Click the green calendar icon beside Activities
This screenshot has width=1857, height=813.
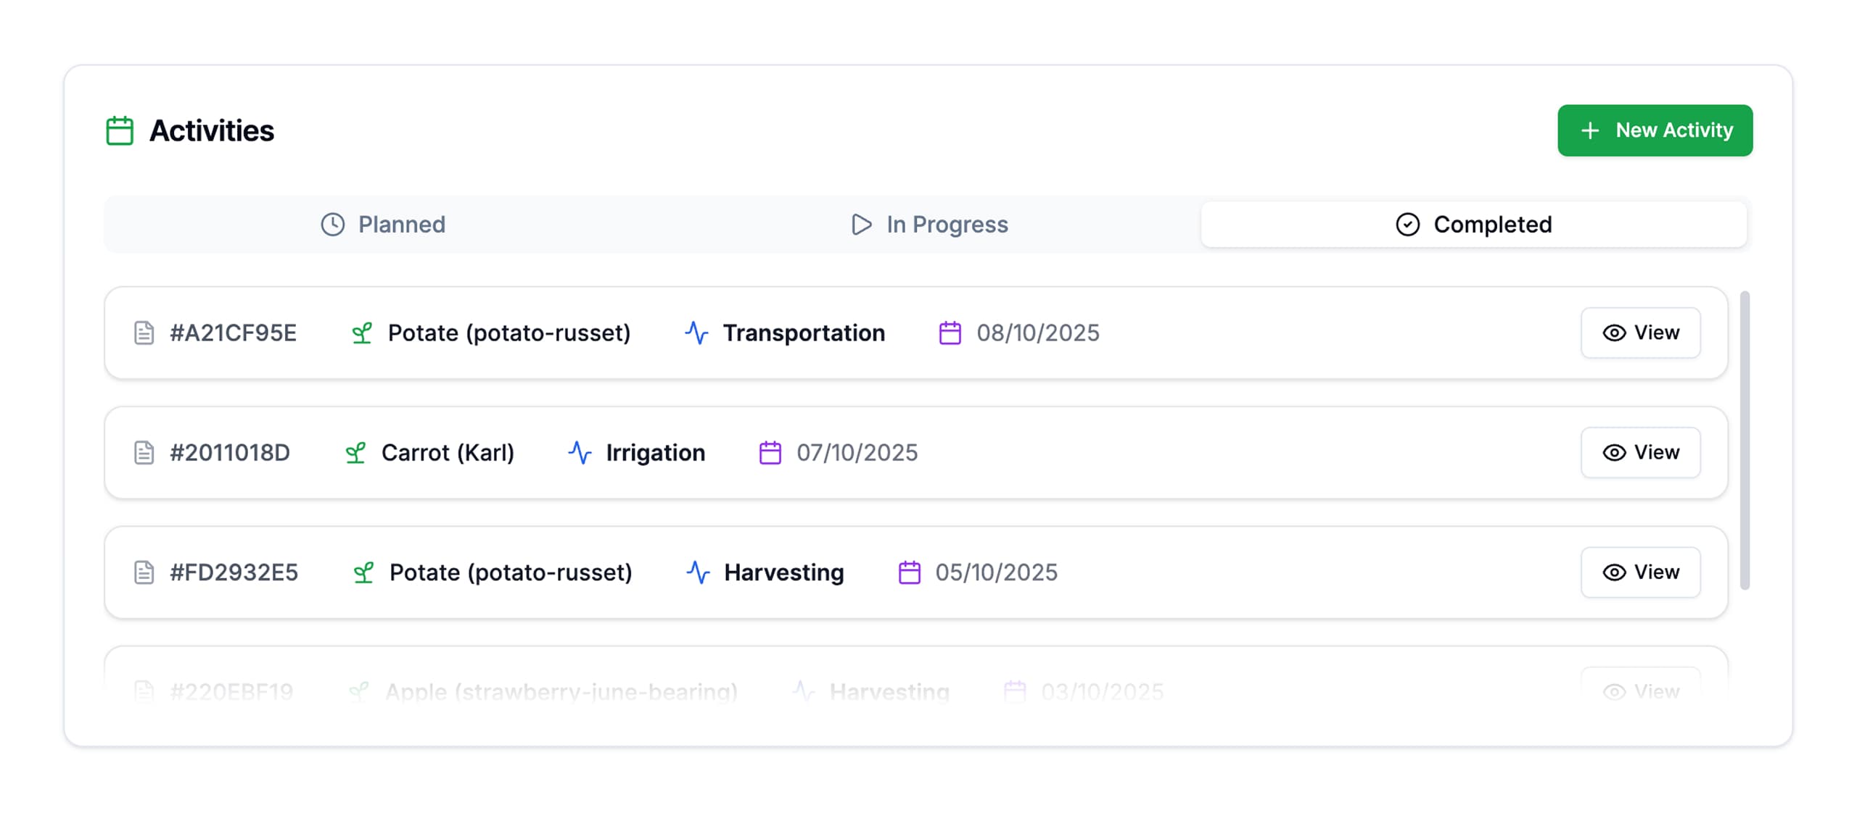pos(118,130)
